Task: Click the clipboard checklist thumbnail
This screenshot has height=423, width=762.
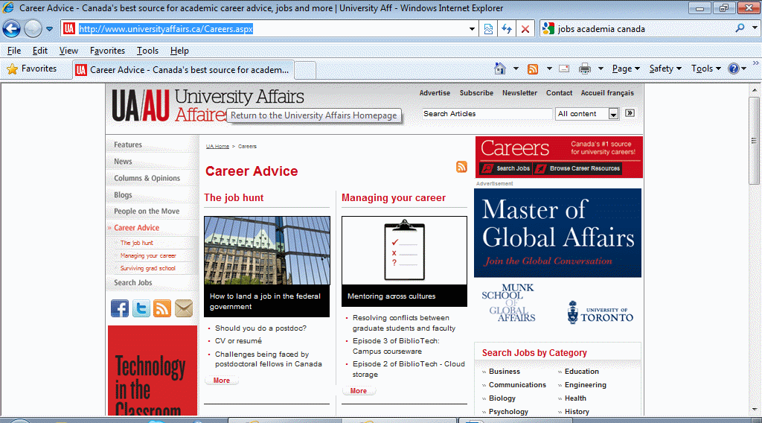Action: pyautogui.click(x=404, y=250)
